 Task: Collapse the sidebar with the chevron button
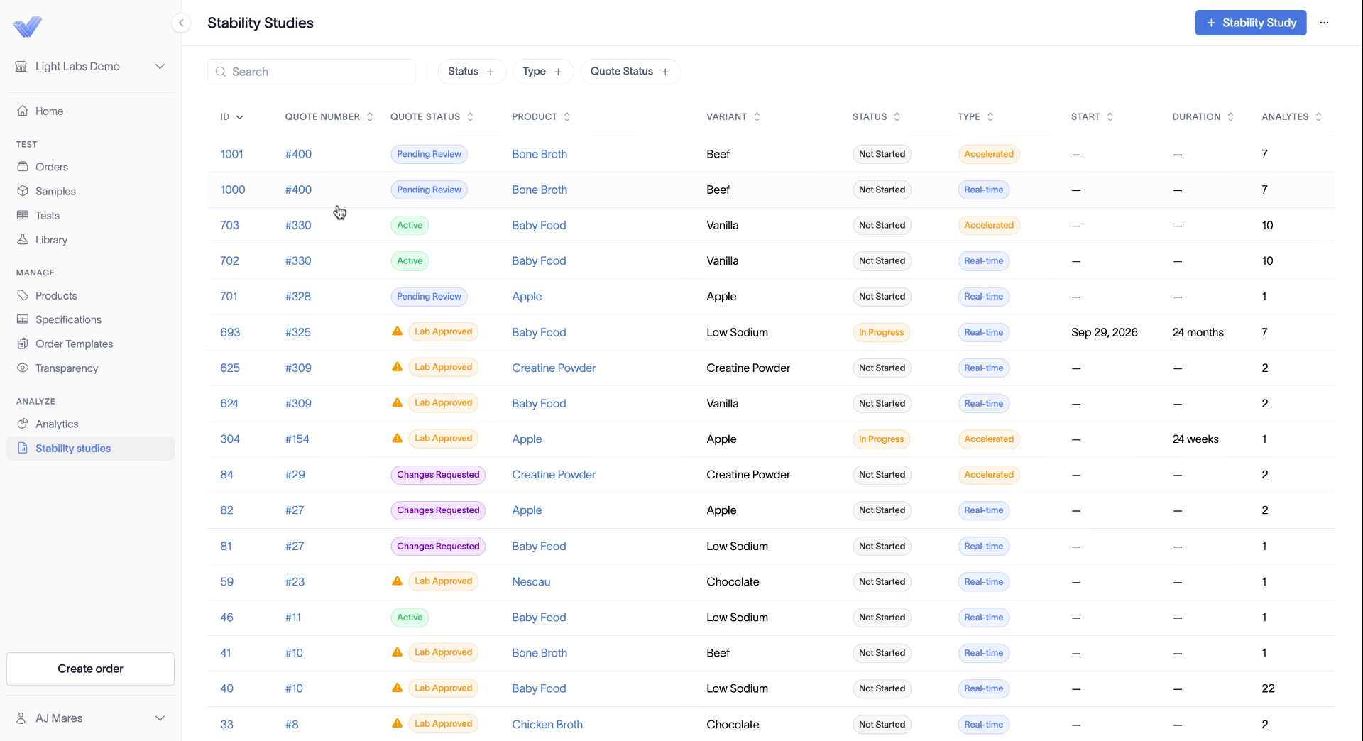click(181, 23)
